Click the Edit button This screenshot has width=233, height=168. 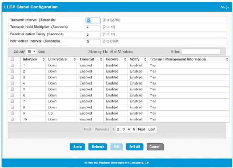tap(116, 147)
